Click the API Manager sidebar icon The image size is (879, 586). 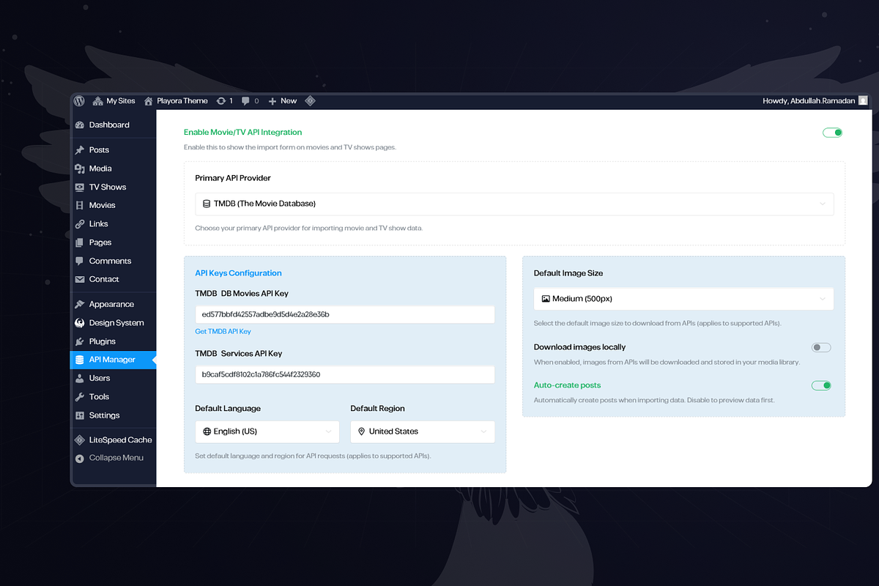pos(80,360)
